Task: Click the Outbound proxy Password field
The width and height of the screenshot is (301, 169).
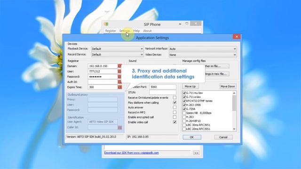Action: [103, 110]
